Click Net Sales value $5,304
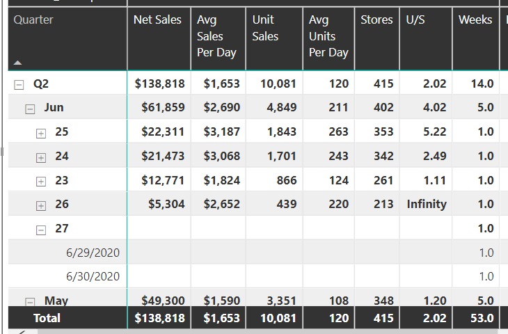Image resolution: width=508 pixels, height=334 pixels. click(x=166, y=204)
